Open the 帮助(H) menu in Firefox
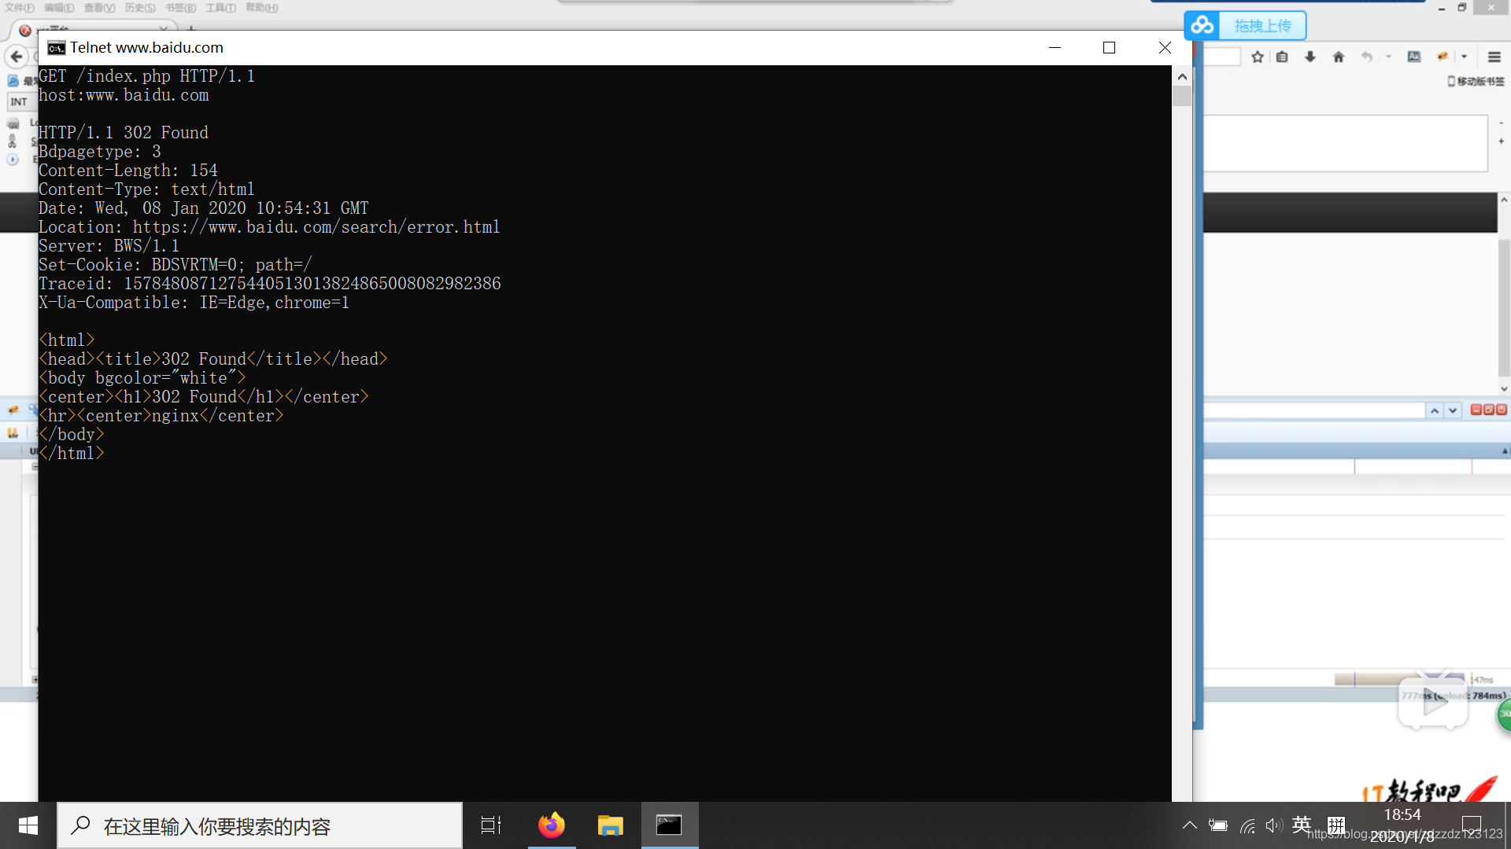This screenshot has width=1511, height=849. 262,8
